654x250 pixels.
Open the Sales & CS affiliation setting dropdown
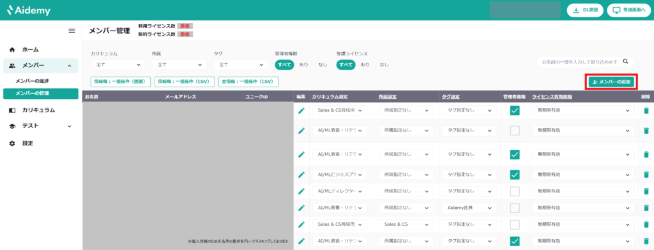tap(406, 224)
